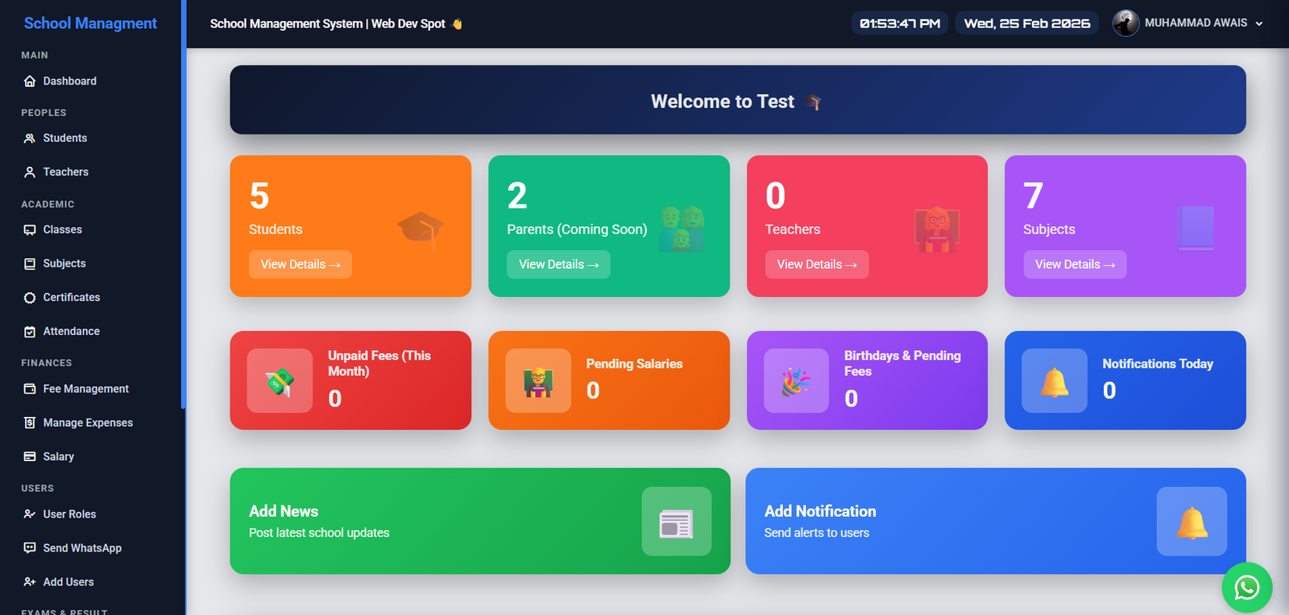This screenshot has width=1289, height=615.
Task: Click the Fee Management wallet icon
Action: pos(30,389)
